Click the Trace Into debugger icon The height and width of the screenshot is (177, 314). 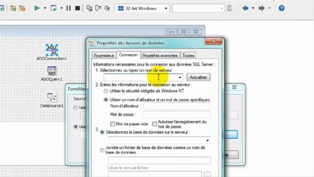89,8
